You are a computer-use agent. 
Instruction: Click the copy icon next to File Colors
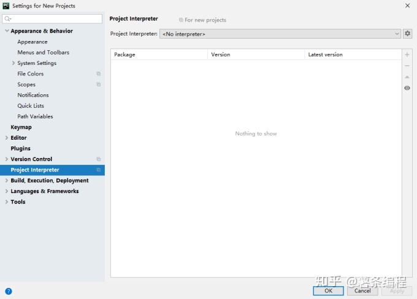coord(98,74)
